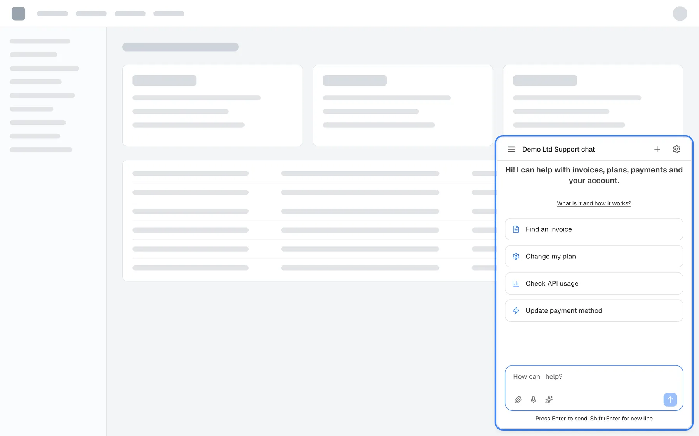
Task: Choose the Find an invoice suggestion
Action: (x=594, y=229)
